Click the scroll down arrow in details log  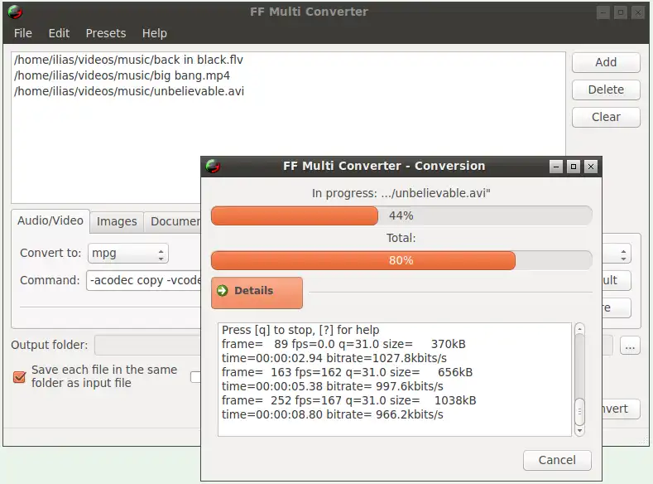pos(579,430)
